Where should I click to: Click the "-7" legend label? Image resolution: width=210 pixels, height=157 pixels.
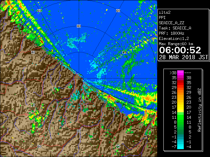coord(174,147)
